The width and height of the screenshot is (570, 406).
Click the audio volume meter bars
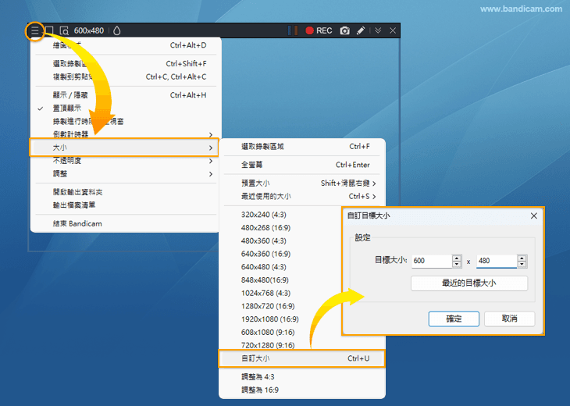[293, 30]
